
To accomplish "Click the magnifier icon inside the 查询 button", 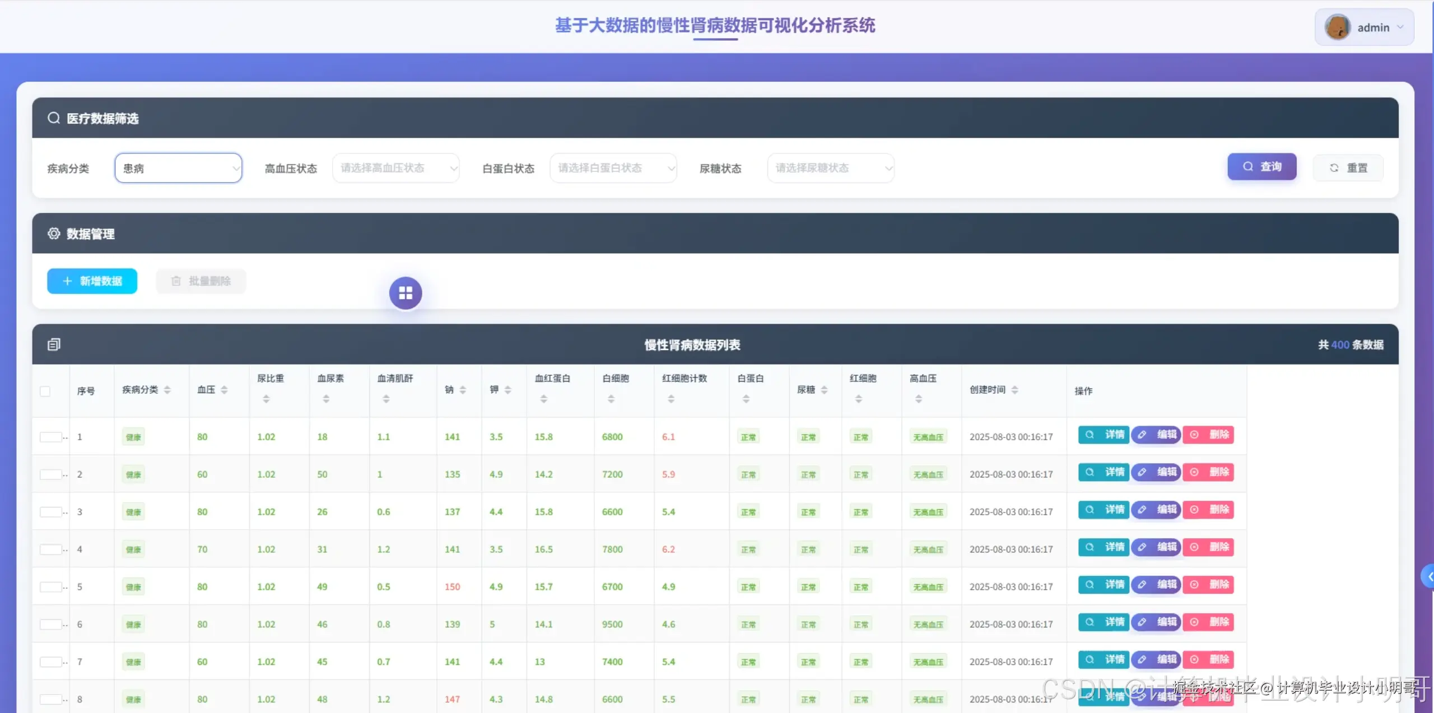I will click(x=1249, y=166).
